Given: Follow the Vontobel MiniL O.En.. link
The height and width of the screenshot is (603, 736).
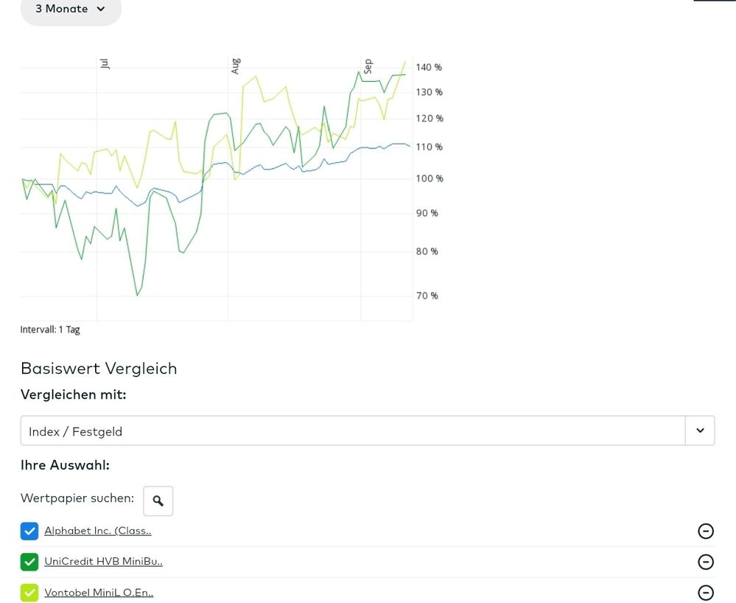Looking at the screenshot, I should [x=99, y=593].
